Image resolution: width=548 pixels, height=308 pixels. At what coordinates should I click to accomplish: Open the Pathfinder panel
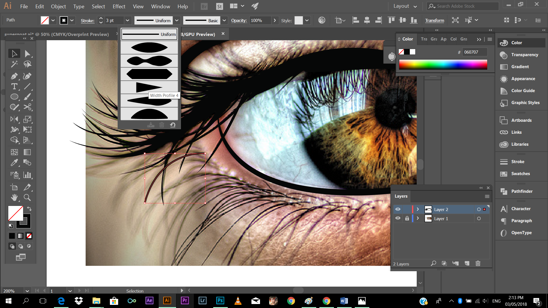pos(522,191)
